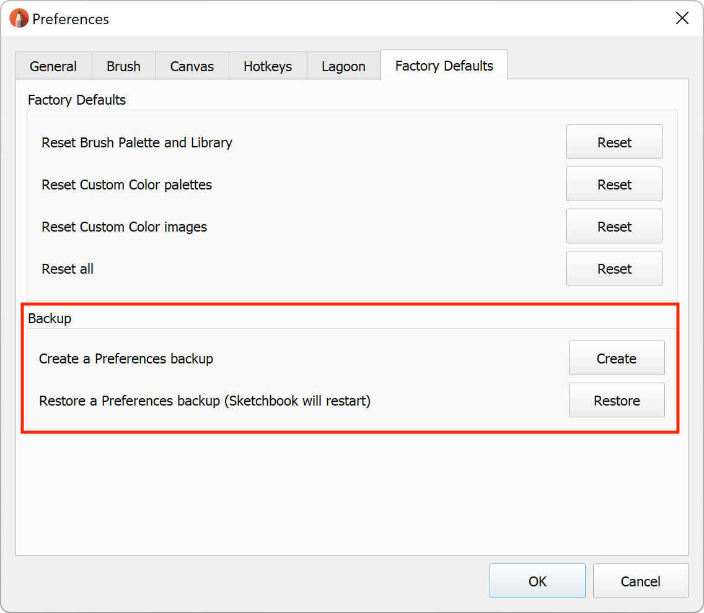Go to the Hotkeys tab
Image resolution: width=704 pixels, height=613 pixels.
tap(268, 66)
